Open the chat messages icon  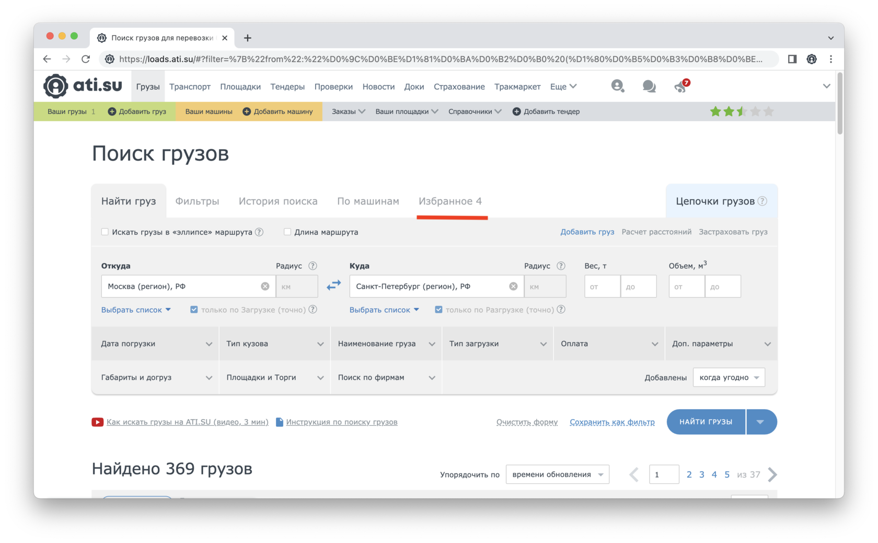click(649, 86)
